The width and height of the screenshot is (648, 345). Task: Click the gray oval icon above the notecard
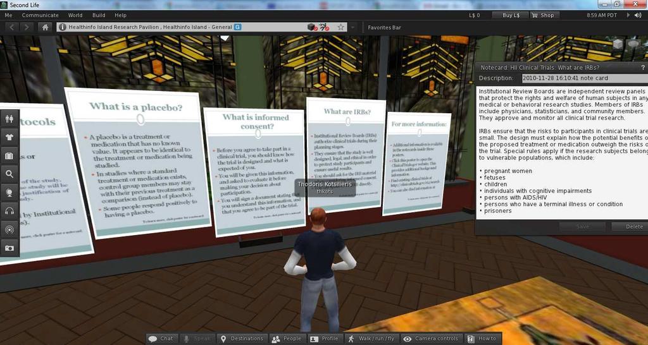633,44
